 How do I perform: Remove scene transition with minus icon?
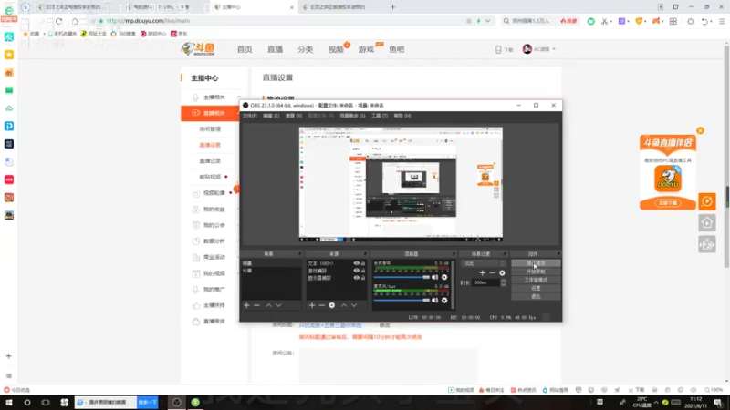(492, 272)
